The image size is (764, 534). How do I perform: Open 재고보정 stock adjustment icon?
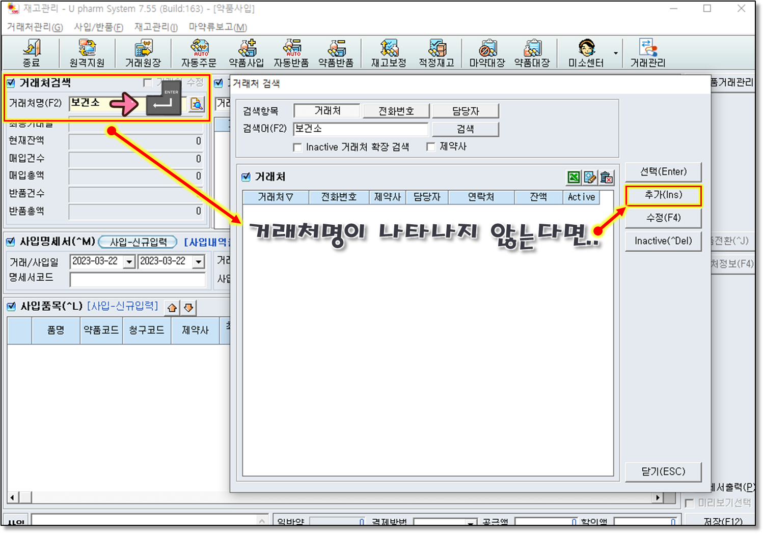[389, 53]
